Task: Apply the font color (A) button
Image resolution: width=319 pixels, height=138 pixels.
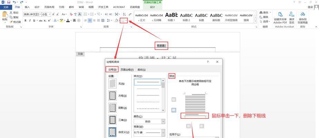Action: [x=68, y=20]
